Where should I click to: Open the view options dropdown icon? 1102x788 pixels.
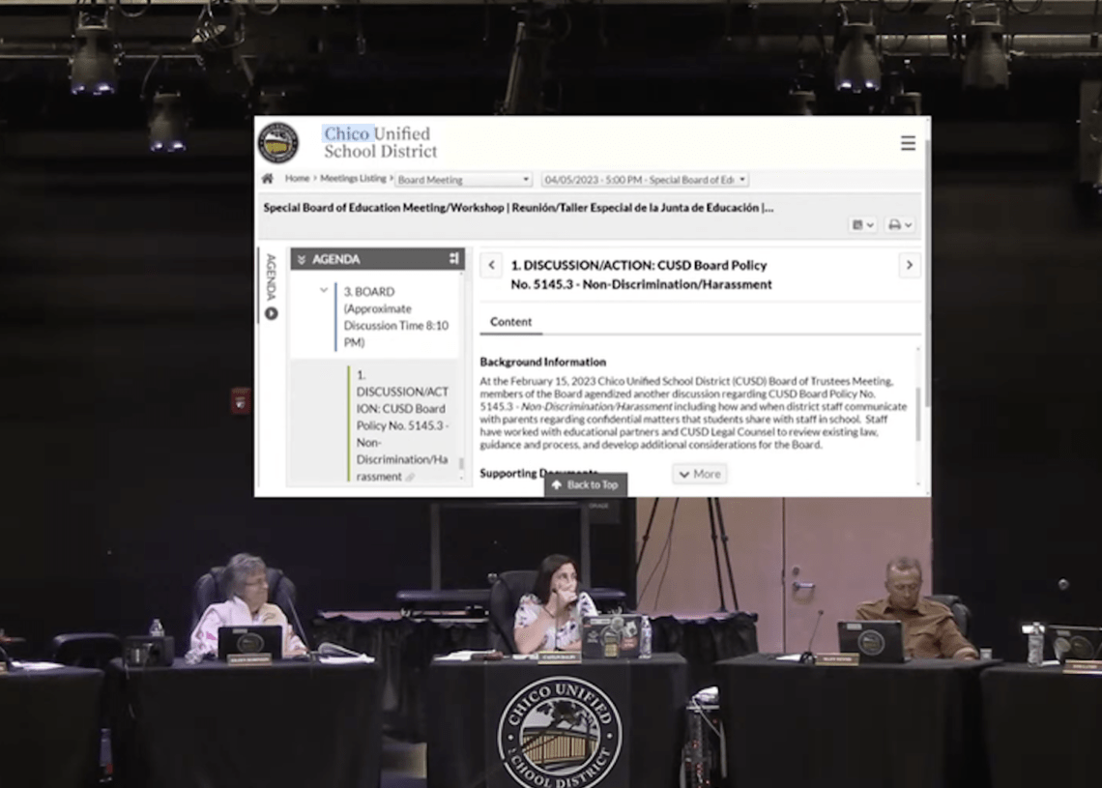[x=862, y=225]
